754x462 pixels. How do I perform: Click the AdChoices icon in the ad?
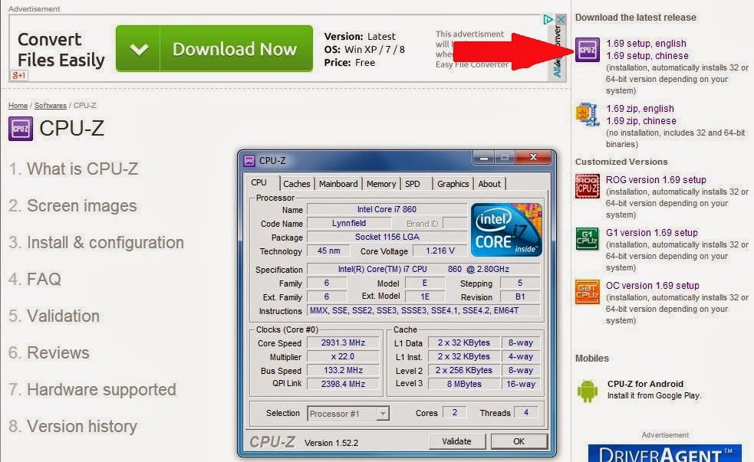[548, 19]
